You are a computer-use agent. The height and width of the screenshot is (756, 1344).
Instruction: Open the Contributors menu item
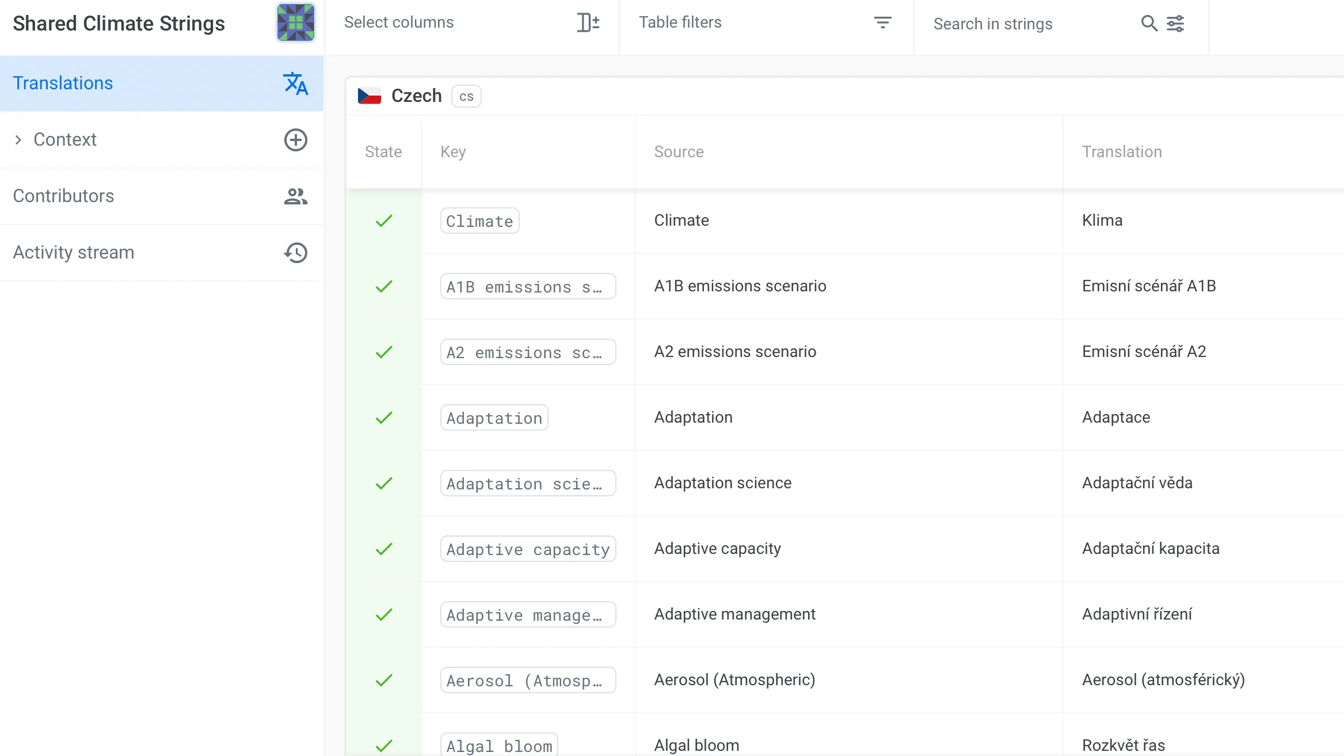[x=63, y=196]
